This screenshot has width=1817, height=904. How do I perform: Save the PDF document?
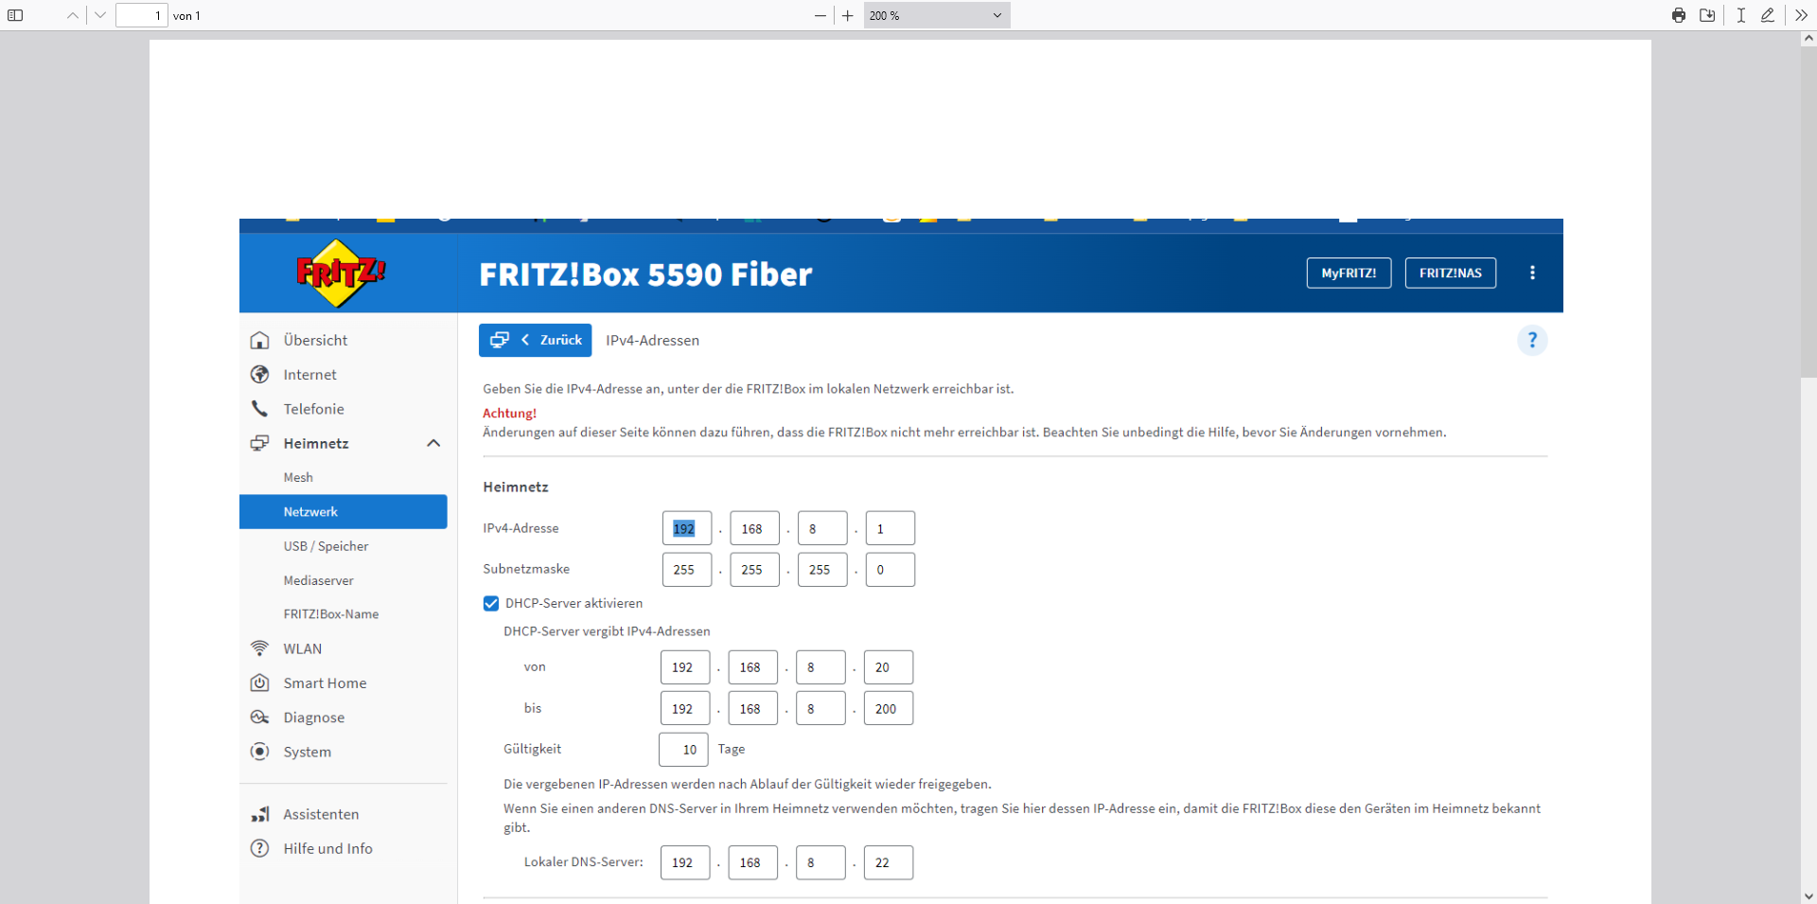click(1707, 15)
